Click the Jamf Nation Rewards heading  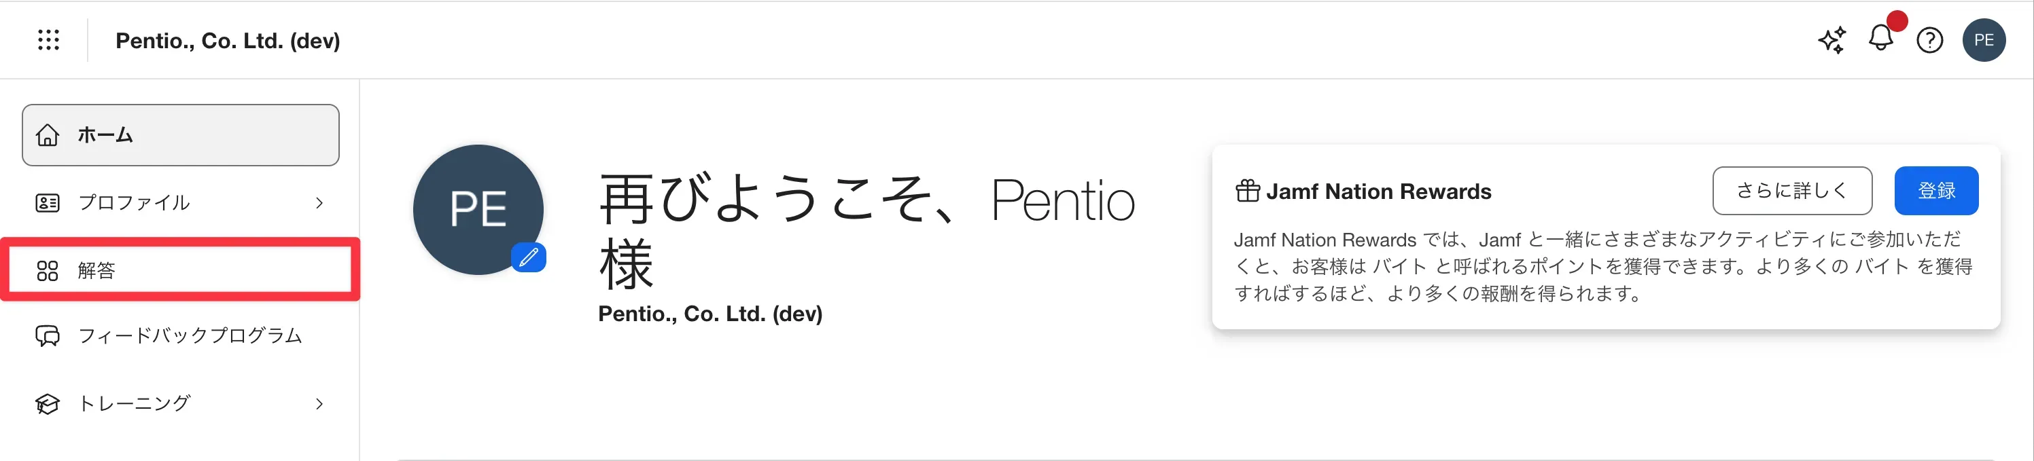coord(1378,191)
